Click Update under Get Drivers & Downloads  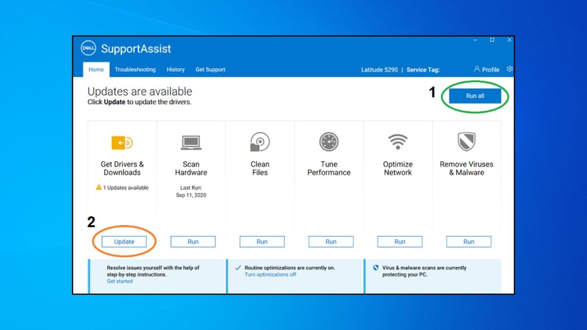(x=124, y=242)
